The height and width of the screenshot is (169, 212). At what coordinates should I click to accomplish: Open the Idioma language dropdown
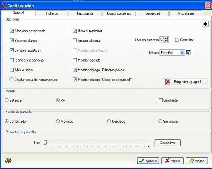182,53
